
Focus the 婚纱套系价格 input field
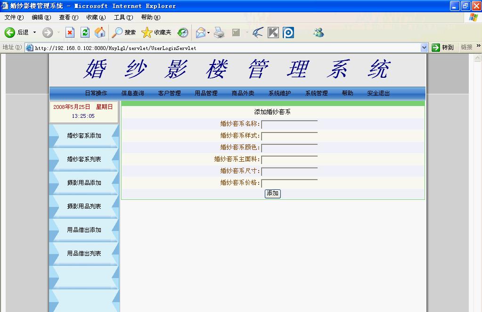coord(289,183)
